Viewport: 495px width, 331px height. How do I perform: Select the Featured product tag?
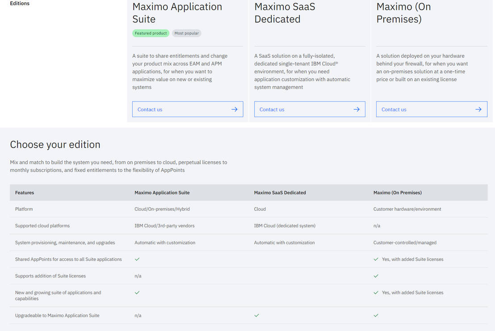pyautogui.click(x=151, y=33)
